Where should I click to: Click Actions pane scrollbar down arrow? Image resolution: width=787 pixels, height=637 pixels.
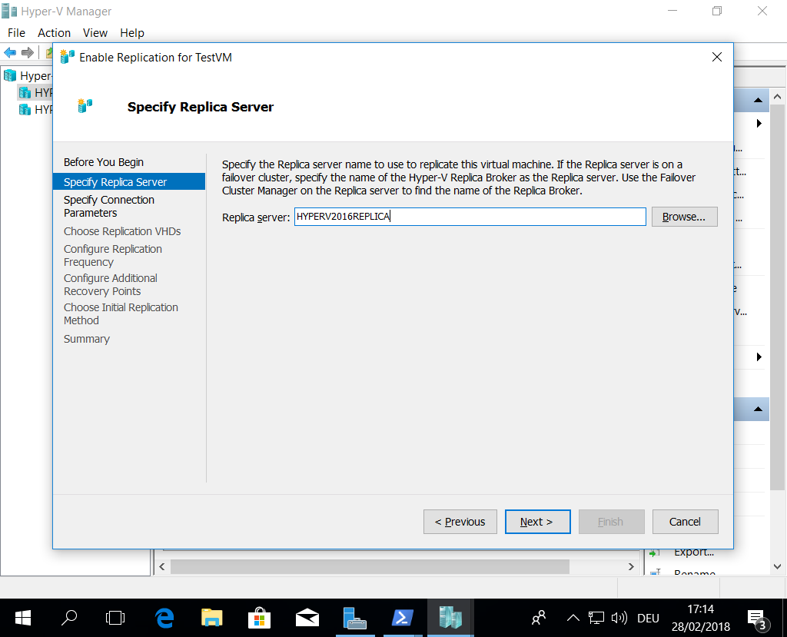point(778,566)
